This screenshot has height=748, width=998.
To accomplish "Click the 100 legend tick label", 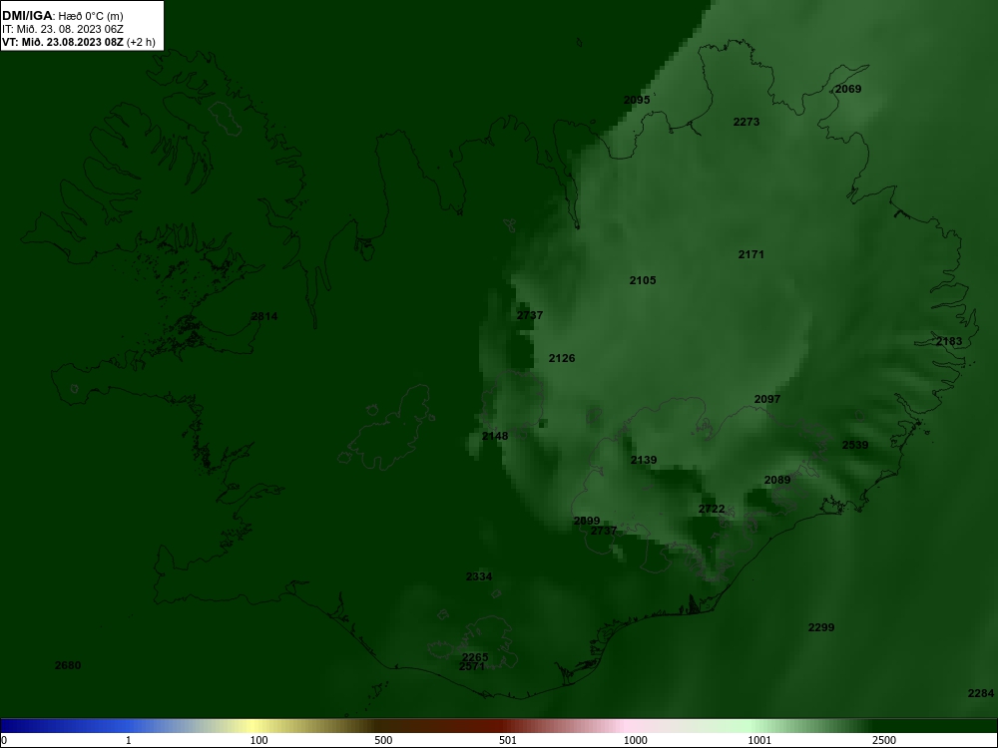I will coord(258,740).
